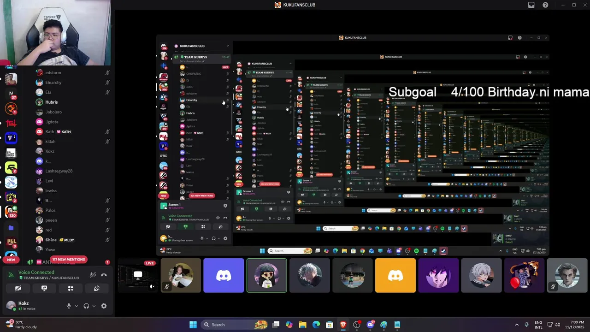The image size is (590, 332).
Task: Open the Brave browser taskbar icon
Action: [343, 325]
